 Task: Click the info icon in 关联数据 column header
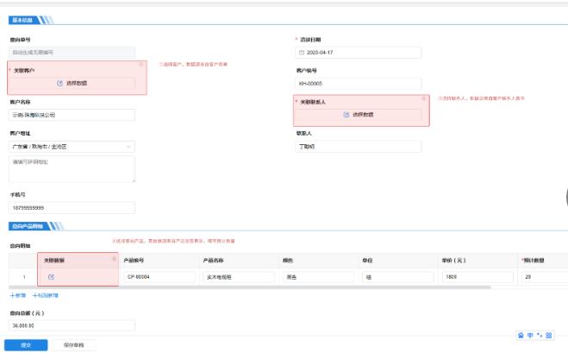pos(113,259)
